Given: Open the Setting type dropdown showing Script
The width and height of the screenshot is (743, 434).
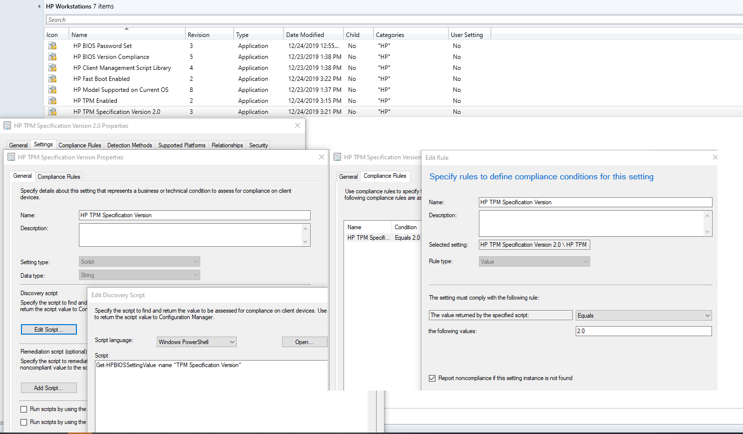Looking at the screenshot, I should (x=140, y=262).
